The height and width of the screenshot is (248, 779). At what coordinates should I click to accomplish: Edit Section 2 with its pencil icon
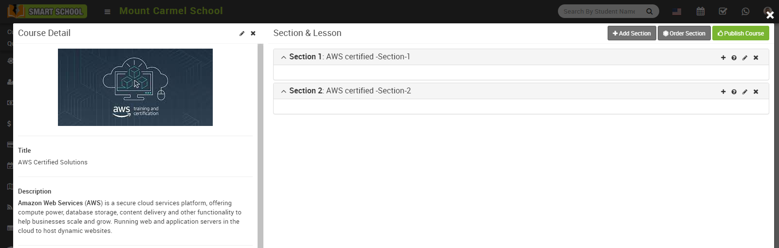tap(744, 91)
